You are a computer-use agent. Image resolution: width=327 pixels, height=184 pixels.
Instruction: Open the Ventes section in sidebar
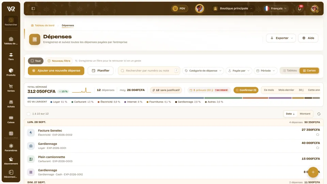(x=11, y=88)
